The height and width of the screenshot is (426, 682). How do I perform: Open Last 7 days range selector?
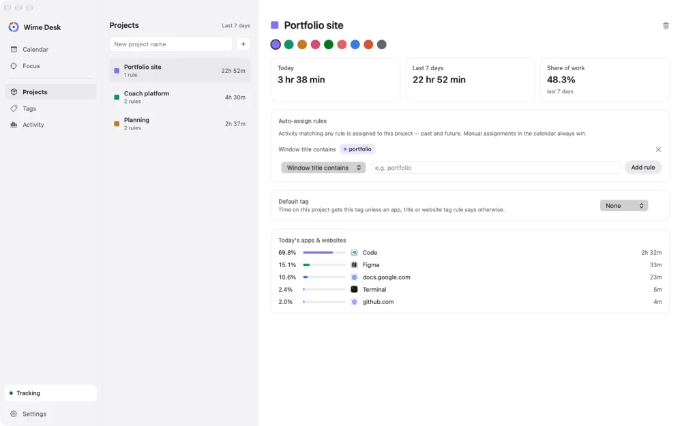(236, 26)
